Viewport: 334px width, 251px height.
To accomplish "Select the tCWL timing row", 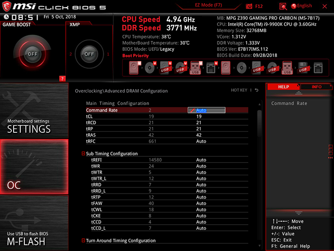I will (170, 210).
